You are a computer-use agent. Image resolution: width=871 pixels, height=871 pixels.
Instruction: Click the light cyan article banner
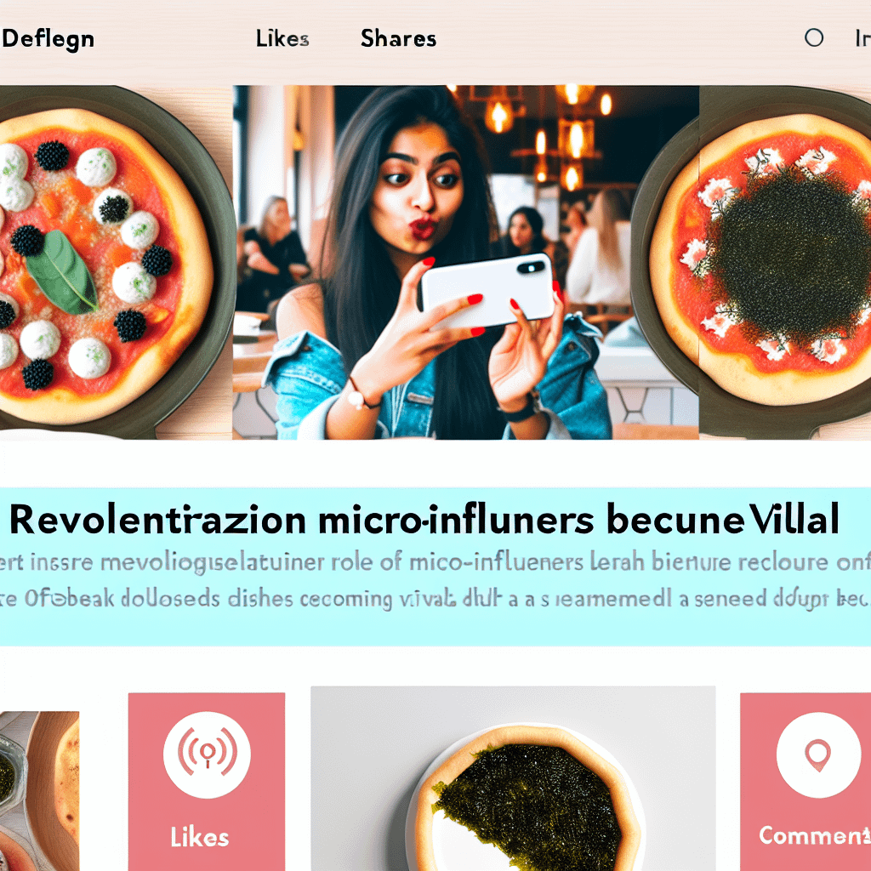435,566
